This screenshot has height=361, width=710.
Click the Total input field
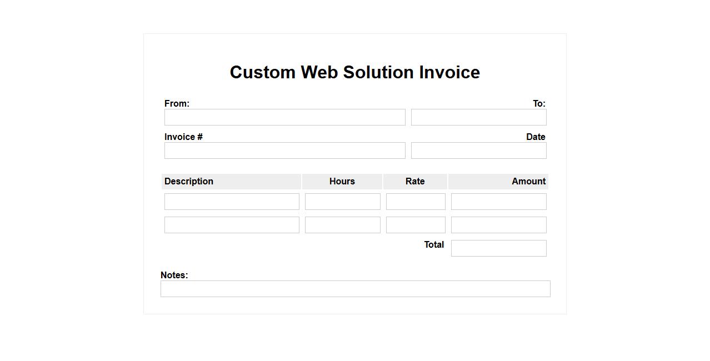(498, 248)
